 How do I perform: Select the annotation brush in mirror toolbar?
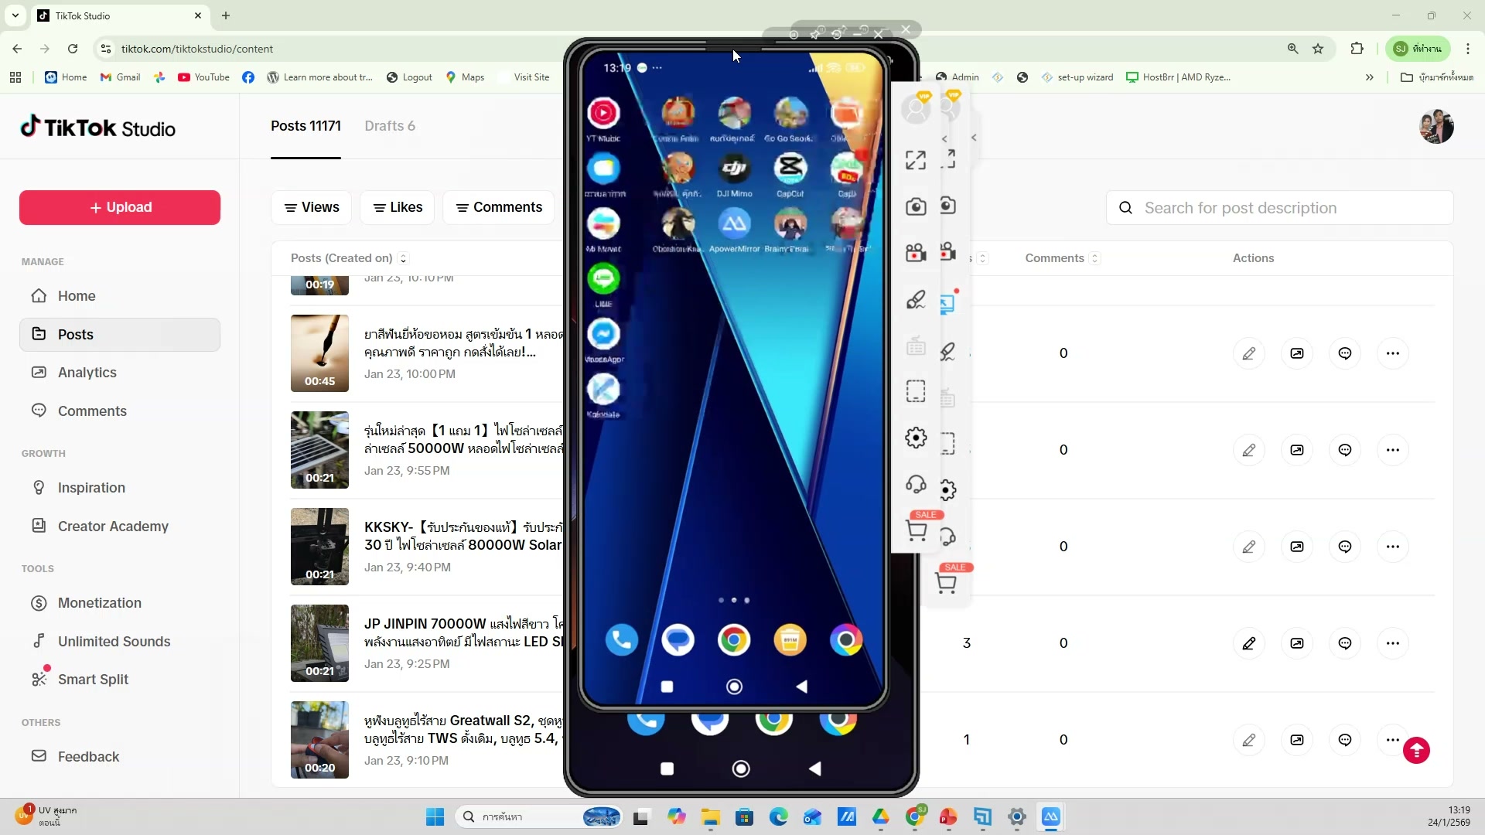tap(916, 299)
